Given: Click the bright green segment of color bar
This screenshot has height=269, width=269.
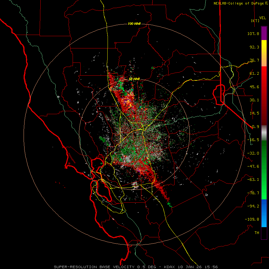Looking at the screenshot, I should pos(264,189).
